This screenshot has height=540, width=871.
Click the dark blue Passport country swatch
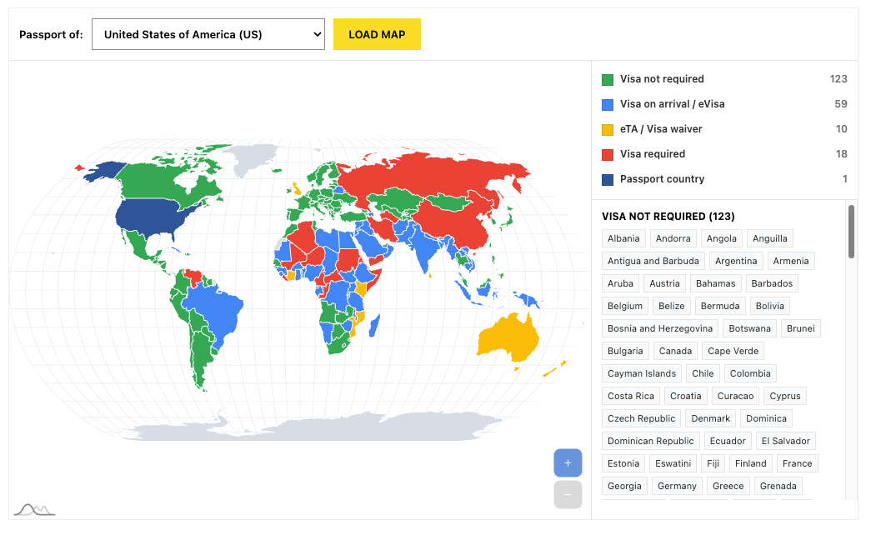pyautogui.click(x=608, y=179)
